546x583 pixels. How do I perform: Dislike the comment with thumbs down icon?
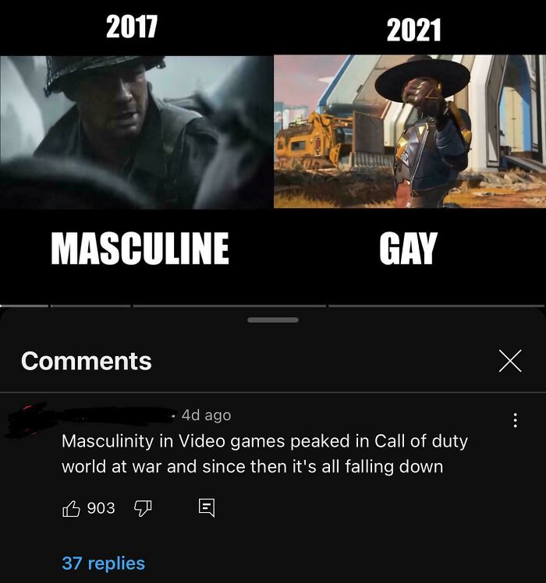pos(143,508)
